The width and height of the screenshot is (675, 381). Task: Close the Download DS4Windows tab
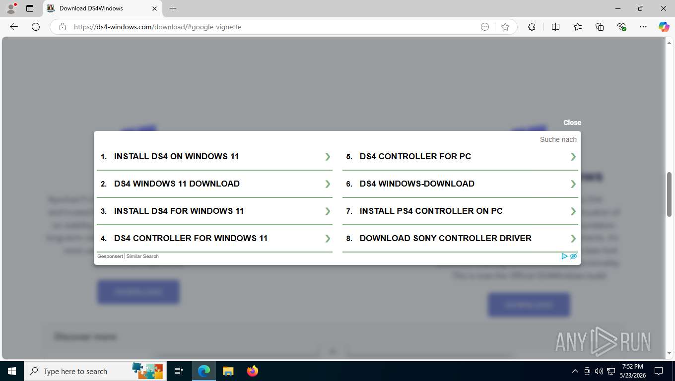[154, 8]
